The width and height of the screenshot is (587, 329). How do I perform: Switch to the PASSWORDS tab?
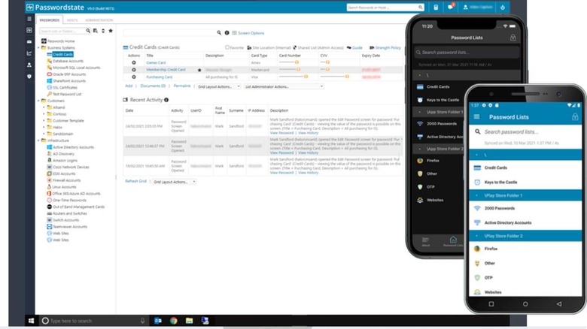pos(50,20)
